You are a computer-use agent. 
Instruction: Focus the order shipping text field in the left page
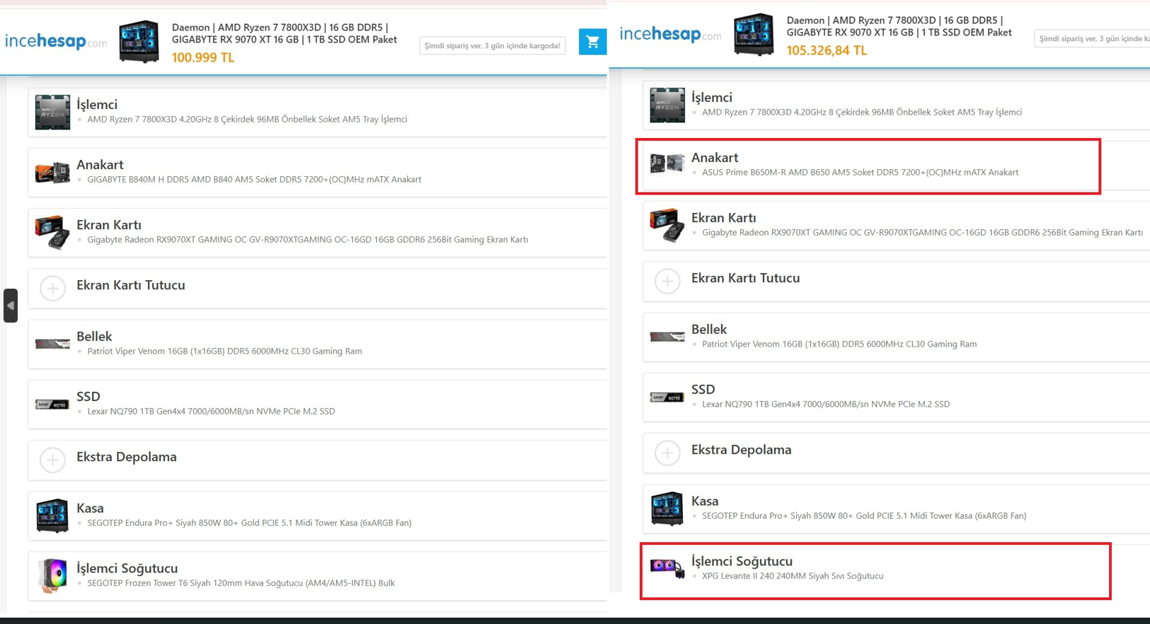tap(493, 46)
